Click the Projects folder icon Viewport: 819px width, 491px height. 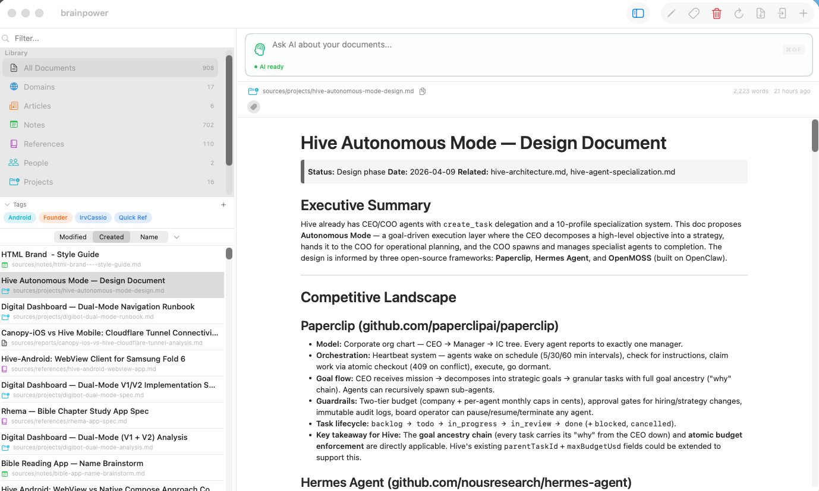coord(14,182)
